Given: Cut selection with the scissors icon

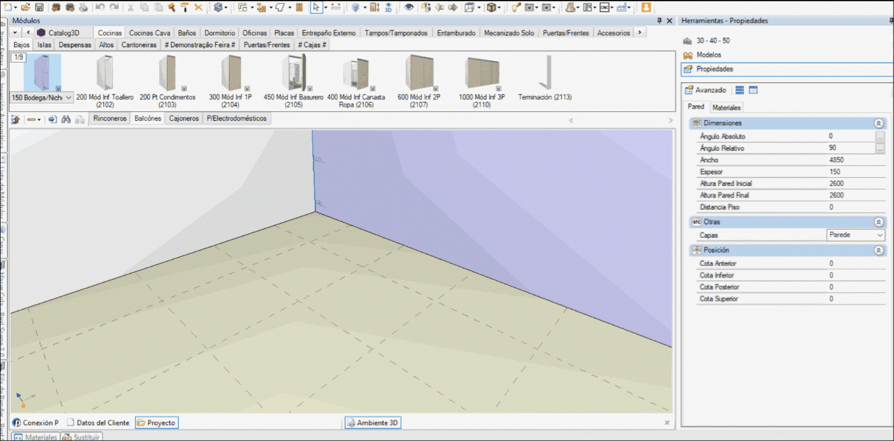Looking at the screenshot, I should 130,7.
